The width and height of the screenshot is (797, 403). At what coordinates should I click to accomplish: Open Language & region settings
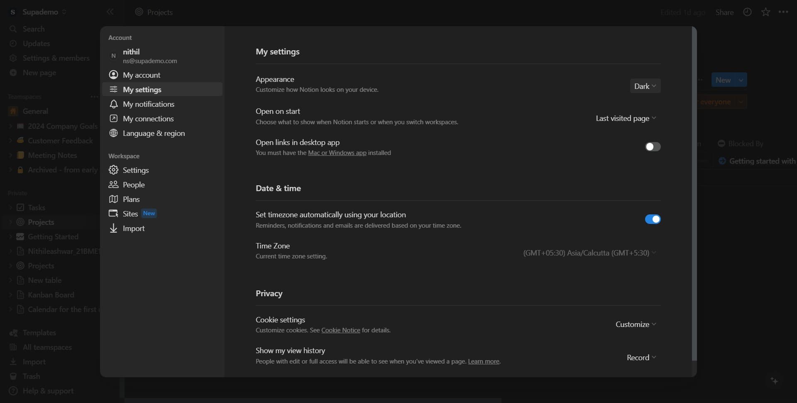coord(153,133)
